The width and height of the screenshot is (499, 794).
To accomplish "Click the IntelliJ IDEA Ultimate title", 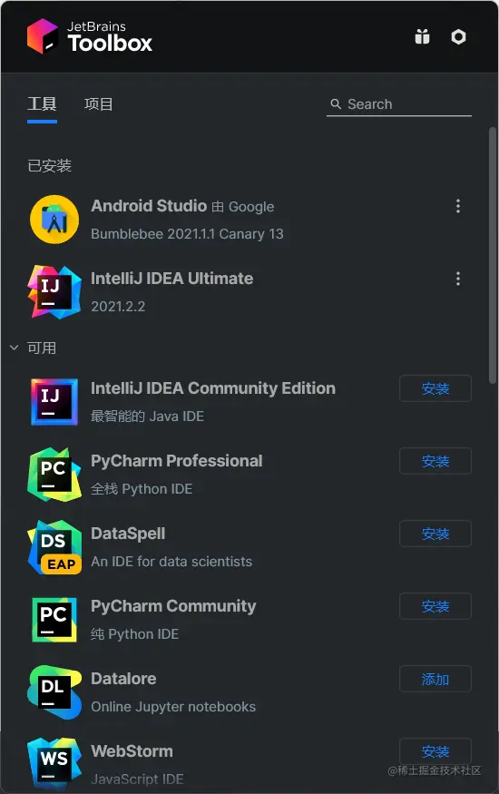I will [171, 278].
